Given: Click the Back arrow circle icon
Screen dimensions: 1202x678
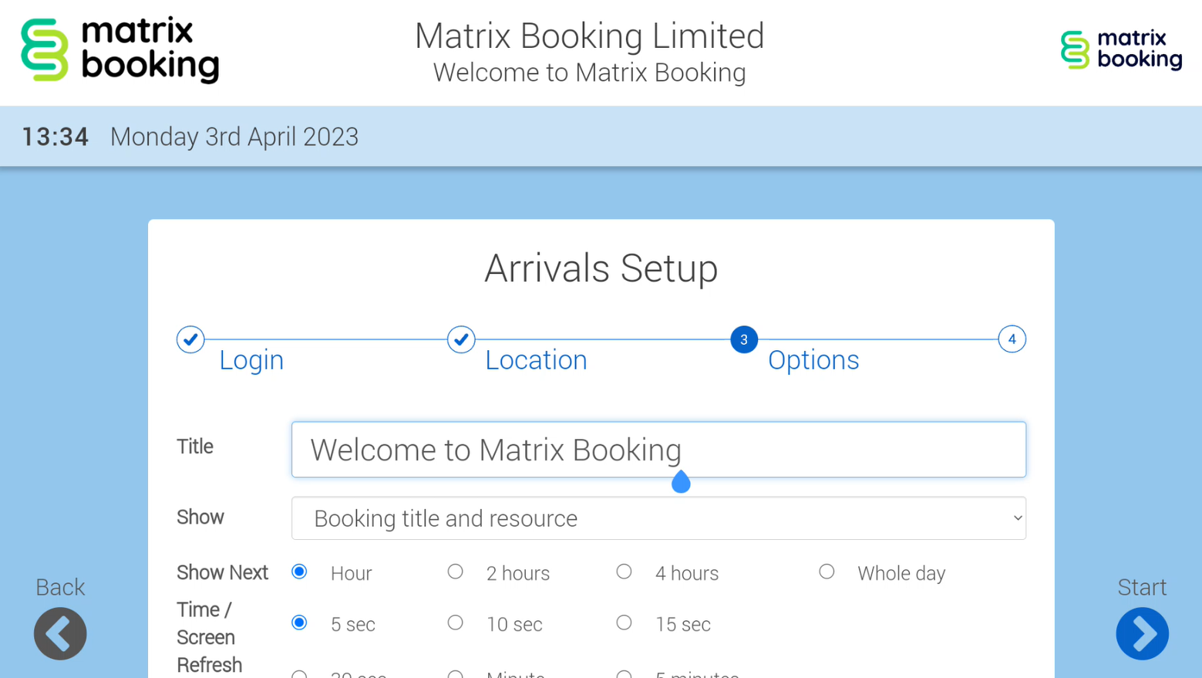Looking at the screenshot, I should (x=60, y=633).
